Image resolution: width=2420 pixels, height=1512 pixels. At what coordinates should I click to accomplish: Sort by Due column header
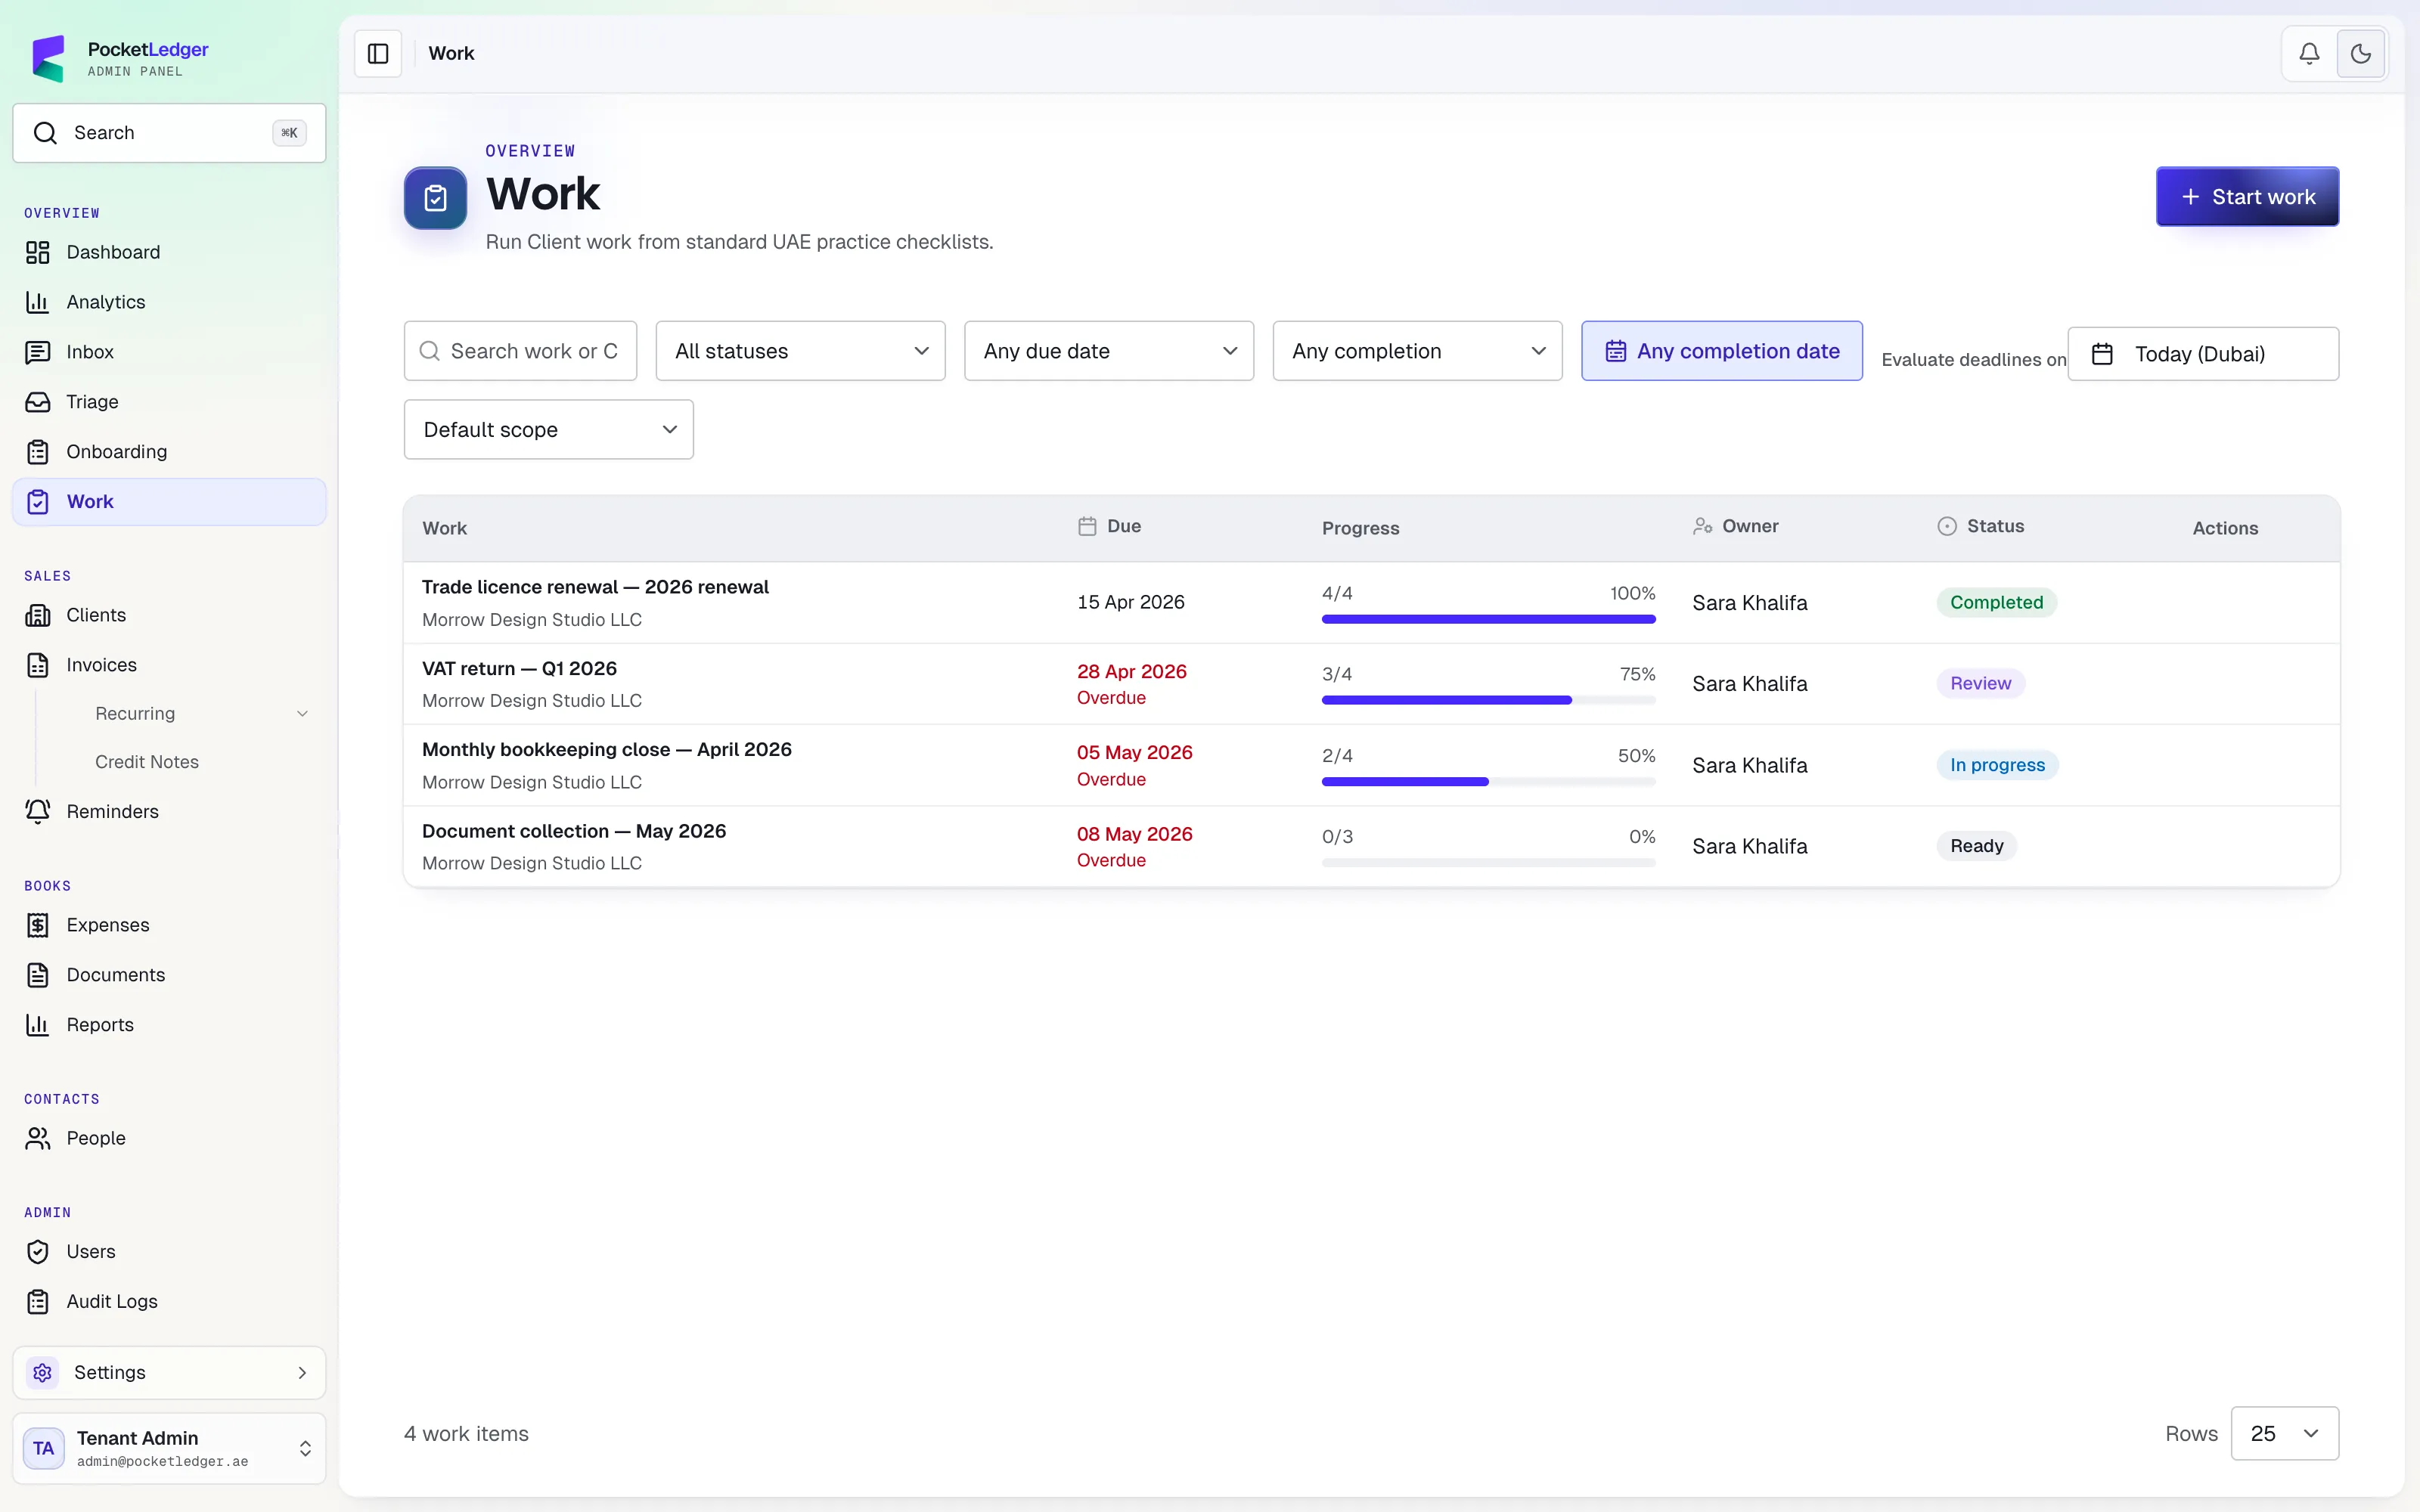pyautogui.click(x=1109, y=526)
